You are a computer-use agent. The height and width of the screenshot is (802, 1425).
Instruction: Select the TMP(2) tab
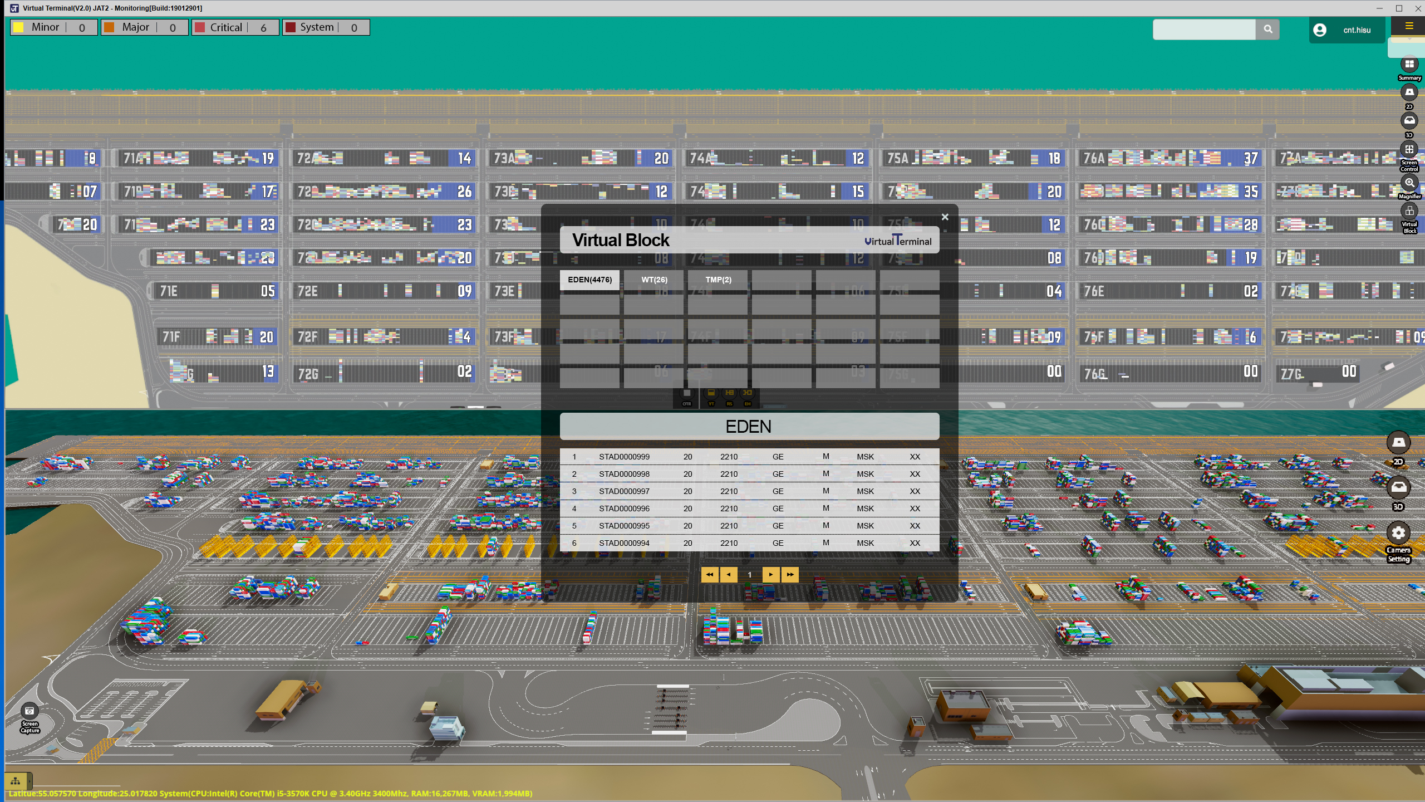pos(718,280)
